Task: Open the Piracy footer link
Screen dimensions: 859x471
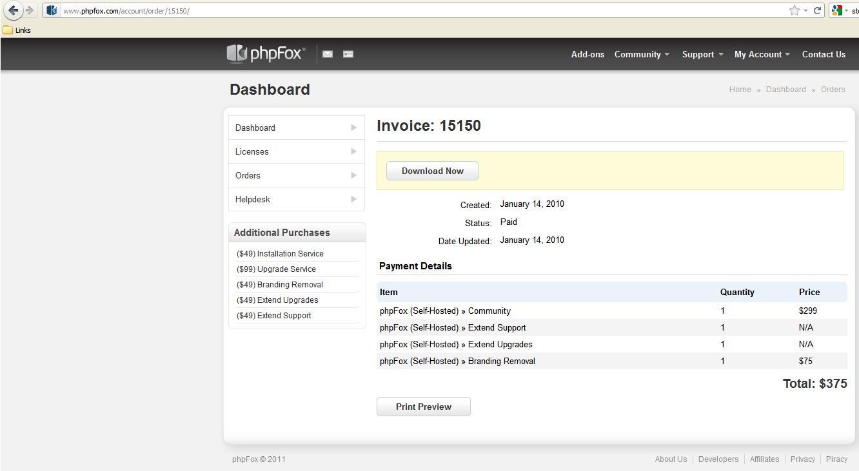Action: click(836, 459)
